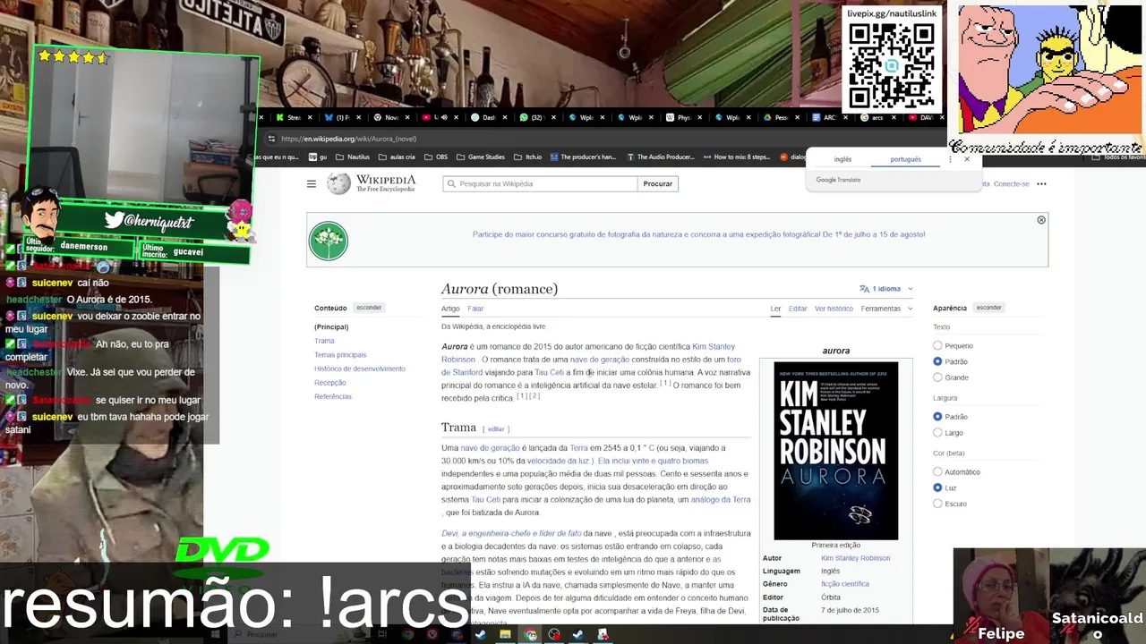1146x644 pixels.
Task: Click the Conecte-se login link
Action: click(1011, 184)
